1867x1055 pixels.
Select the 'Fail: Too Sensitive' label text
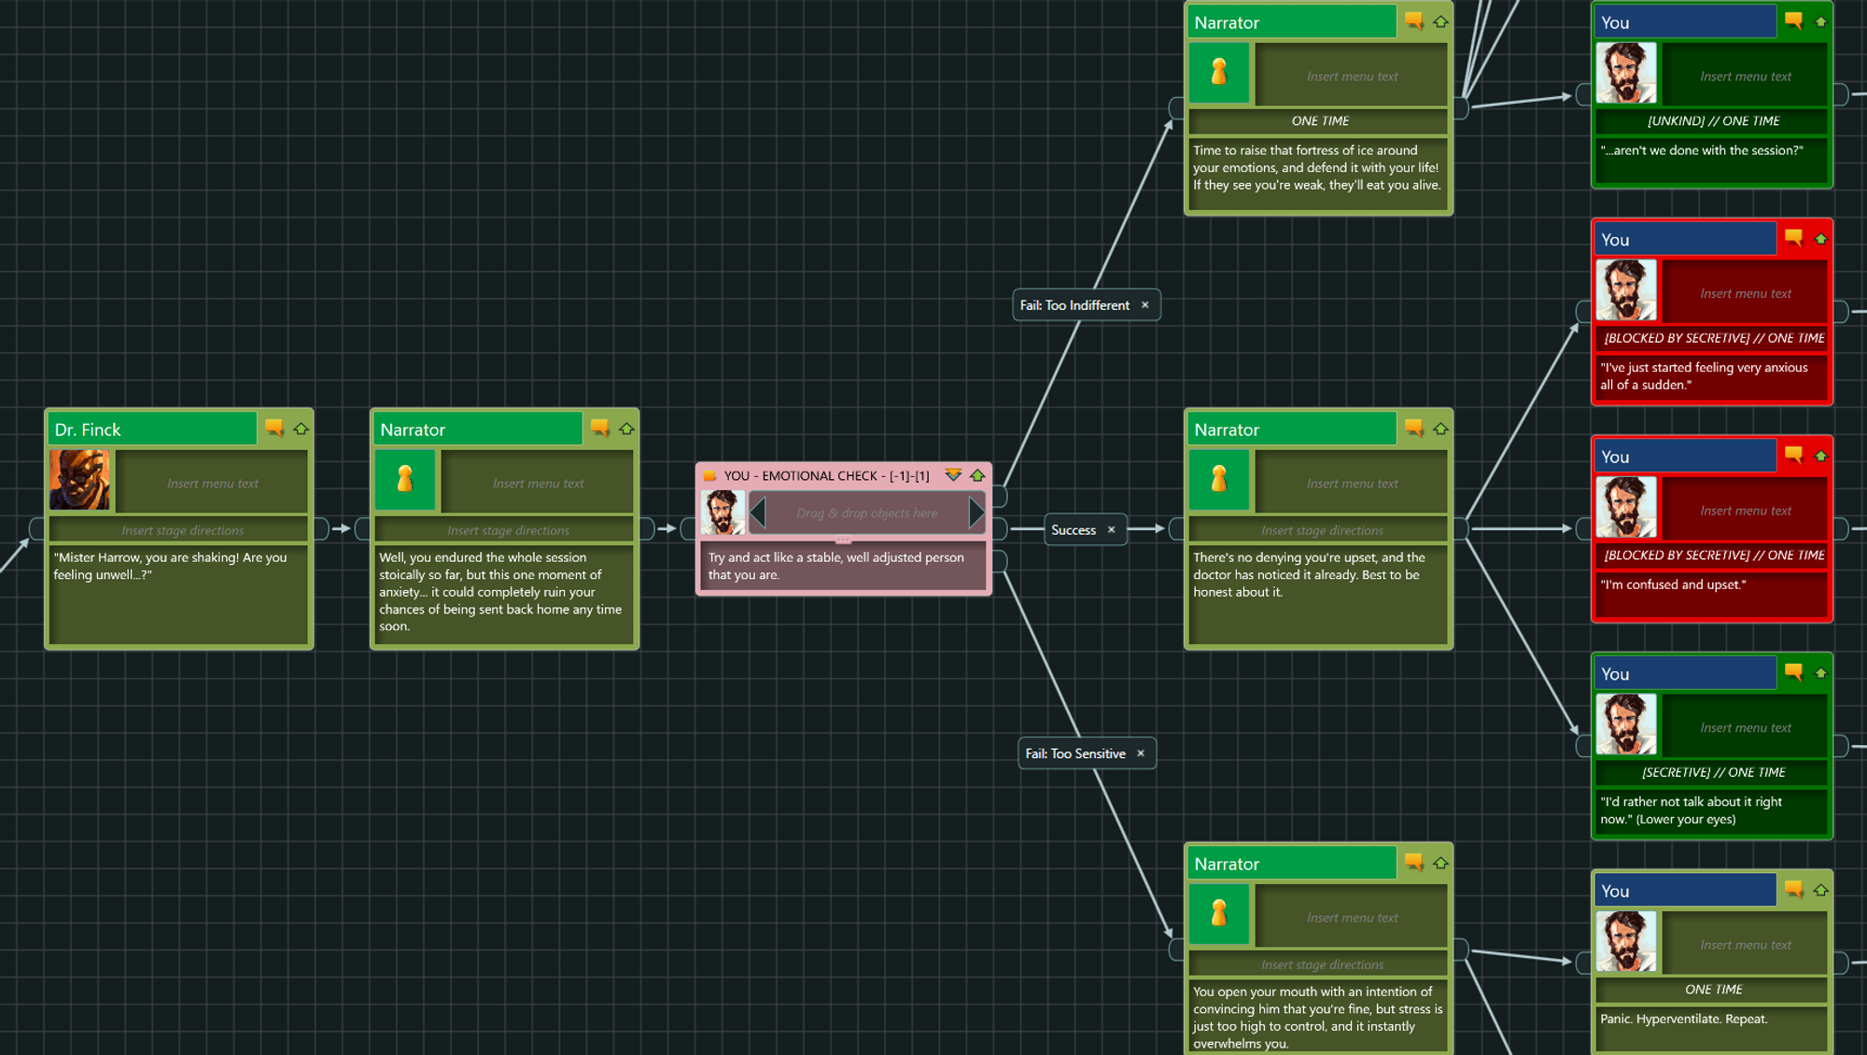click(1074, 753)
